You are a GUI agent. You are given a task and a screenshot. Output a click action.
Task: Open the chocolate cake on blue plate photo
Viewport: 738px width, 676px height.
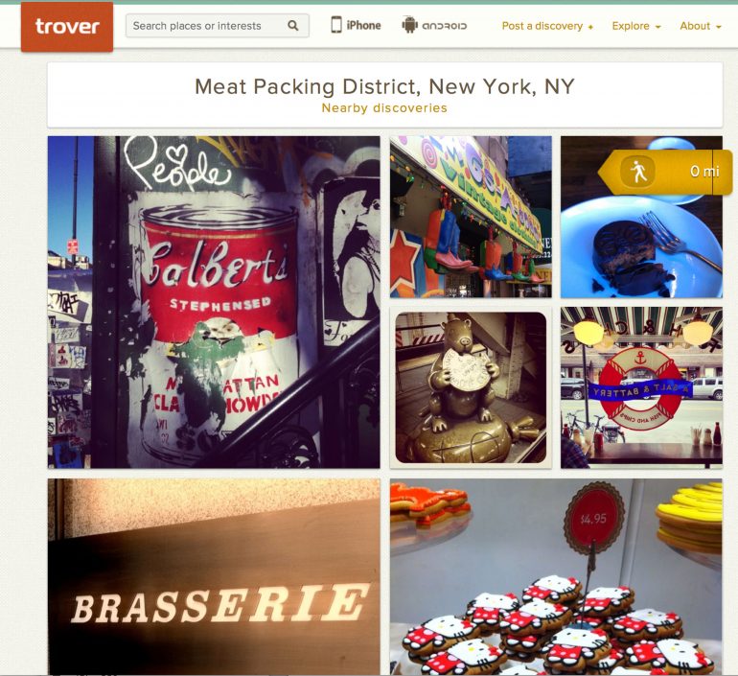(x=641, y=217)
